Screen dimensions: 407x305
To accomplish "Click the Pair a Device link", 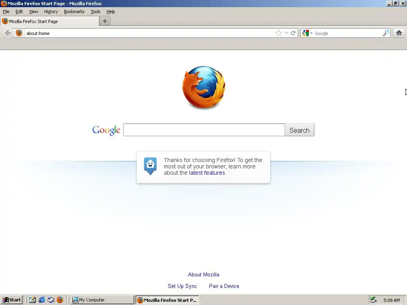I will tap(224, 286).
